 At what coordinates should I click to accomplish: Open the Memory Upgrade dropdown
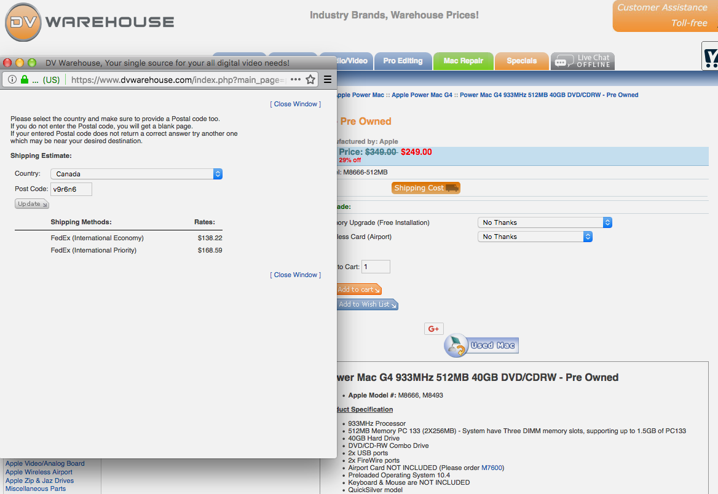click(545, 222)
